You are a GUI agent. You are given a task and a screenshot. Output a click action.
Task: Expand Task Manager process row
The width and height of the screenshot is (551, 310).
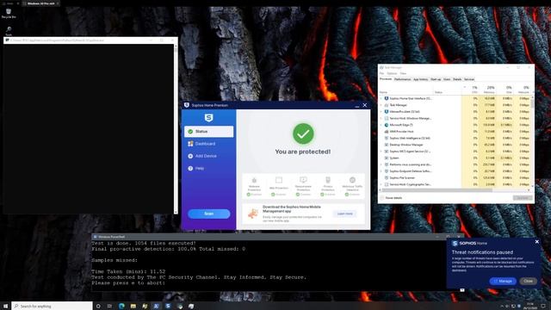point(381,105)
